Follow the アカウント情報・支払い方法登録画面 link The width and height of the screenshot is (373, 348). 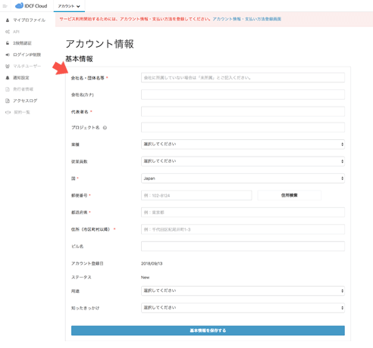(x=247, y=19)
